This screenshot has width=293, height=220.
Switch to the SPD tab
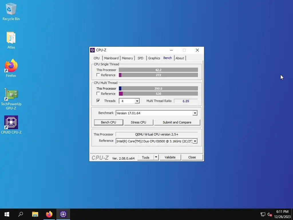pos(140,58)
